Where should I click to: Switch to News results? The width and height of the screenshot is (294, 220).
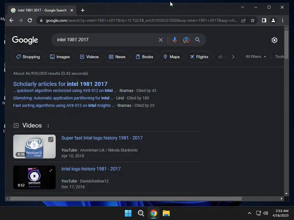(117, 57)
